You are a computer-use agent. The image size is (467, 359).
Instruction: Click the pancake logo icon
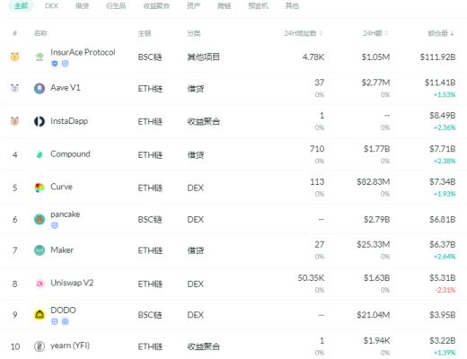point(40,219)
